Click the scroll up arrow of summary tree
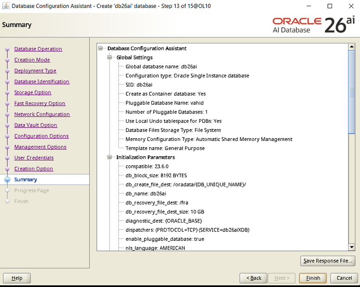 coord(351,47)
